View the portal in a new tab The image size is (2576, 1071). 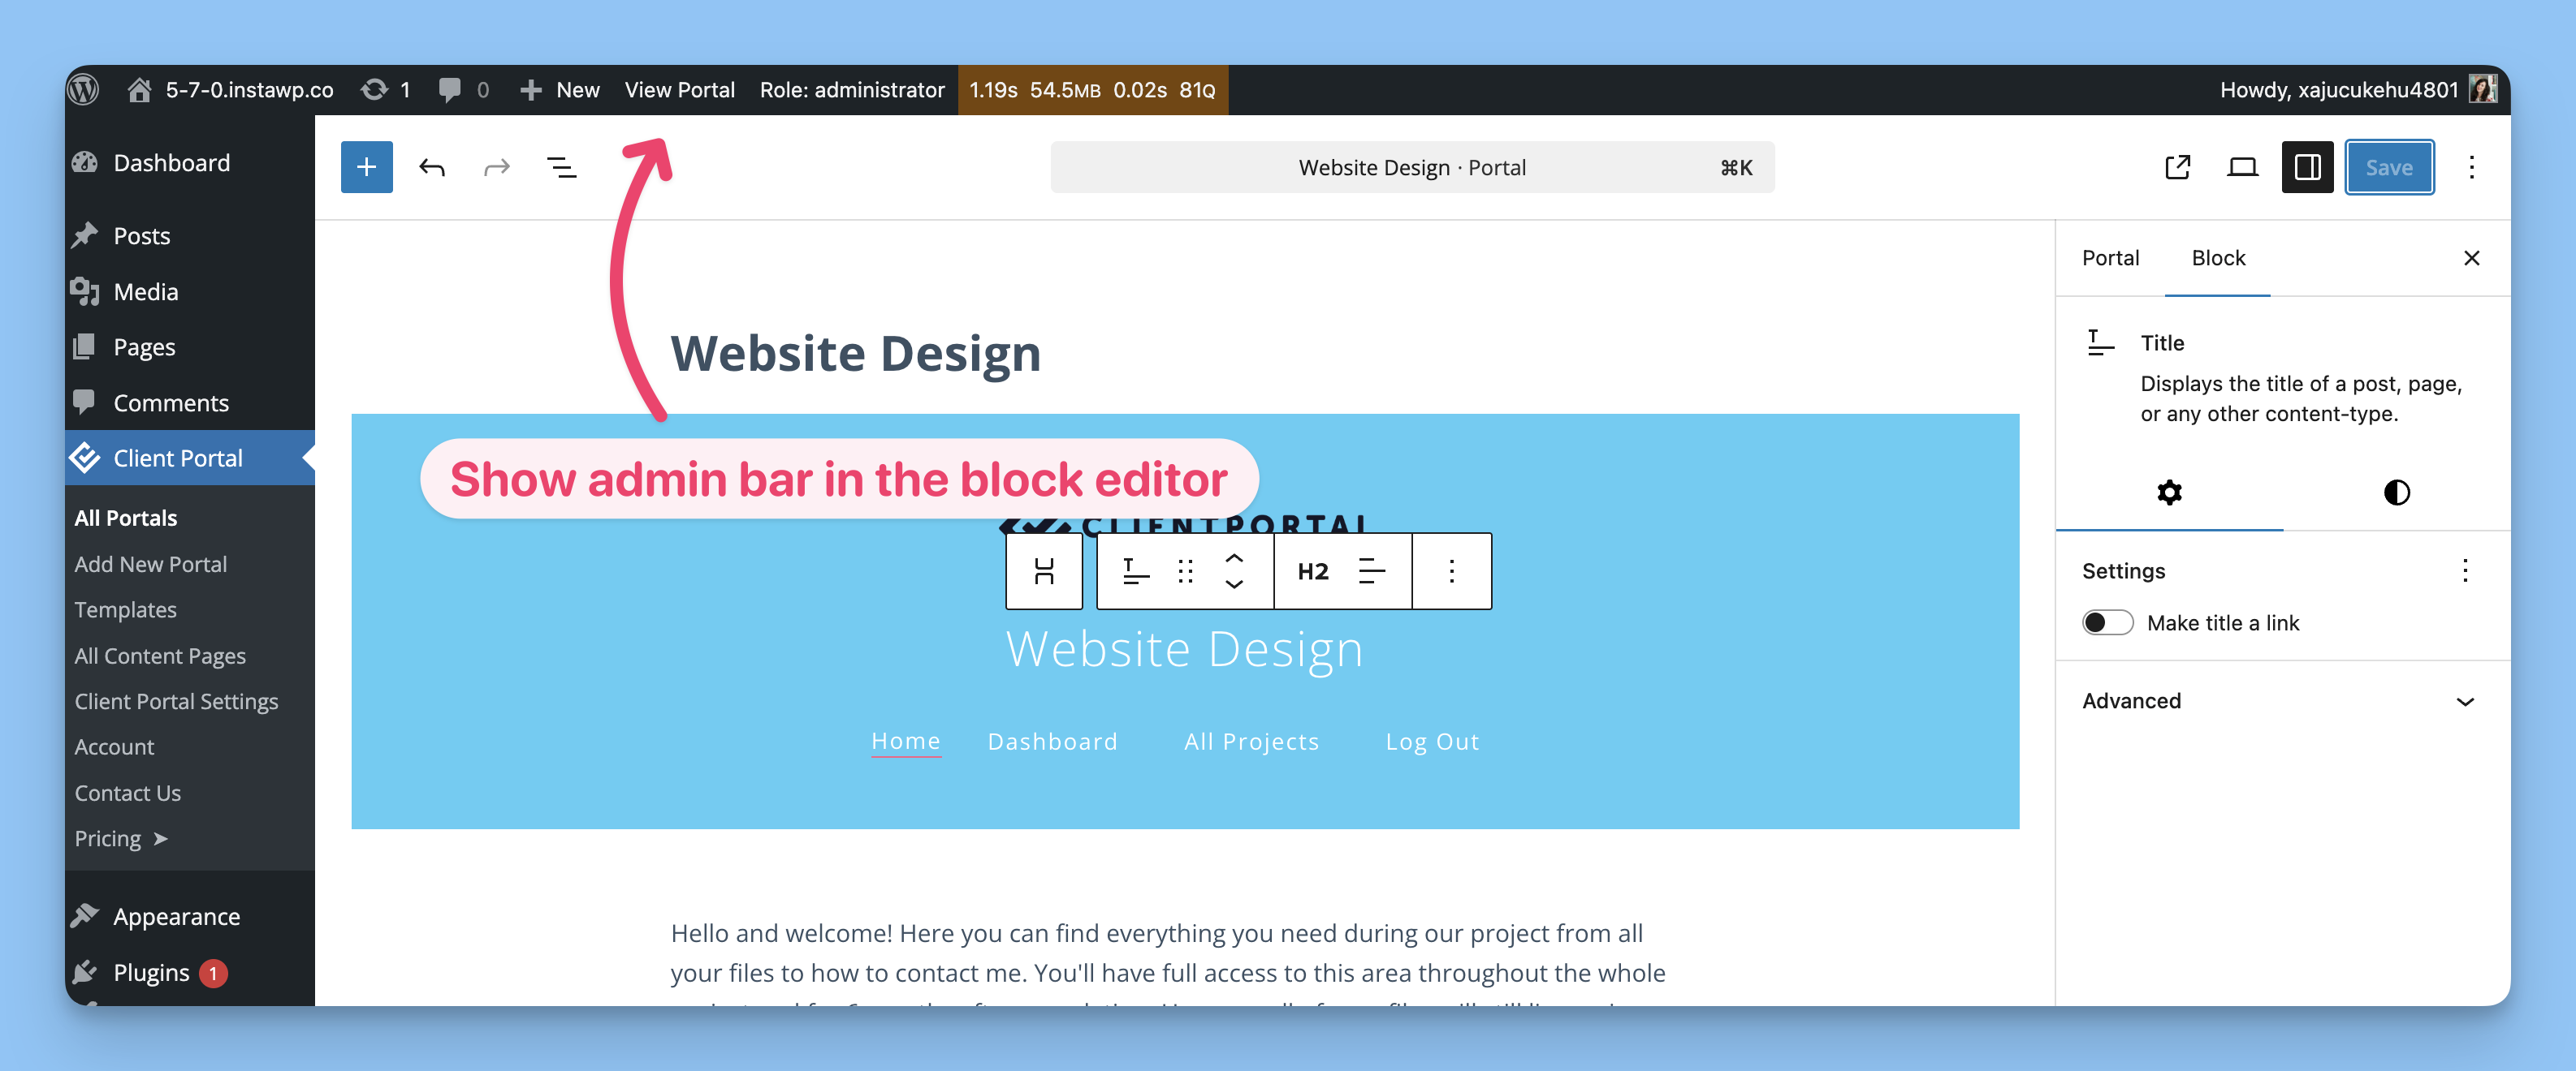[2177, 167]
